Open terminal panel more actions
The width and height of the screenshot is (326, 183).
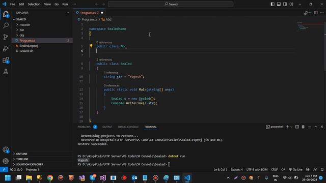click(309, 127)
